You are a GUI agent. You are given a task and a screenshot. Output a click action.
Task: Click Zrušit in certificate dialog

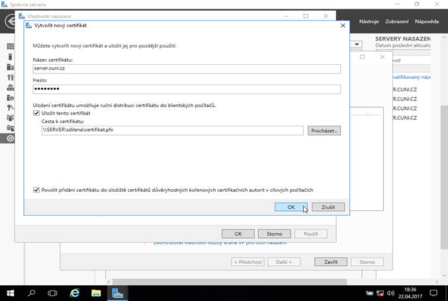pyautogui.click(x=328, y=207)
